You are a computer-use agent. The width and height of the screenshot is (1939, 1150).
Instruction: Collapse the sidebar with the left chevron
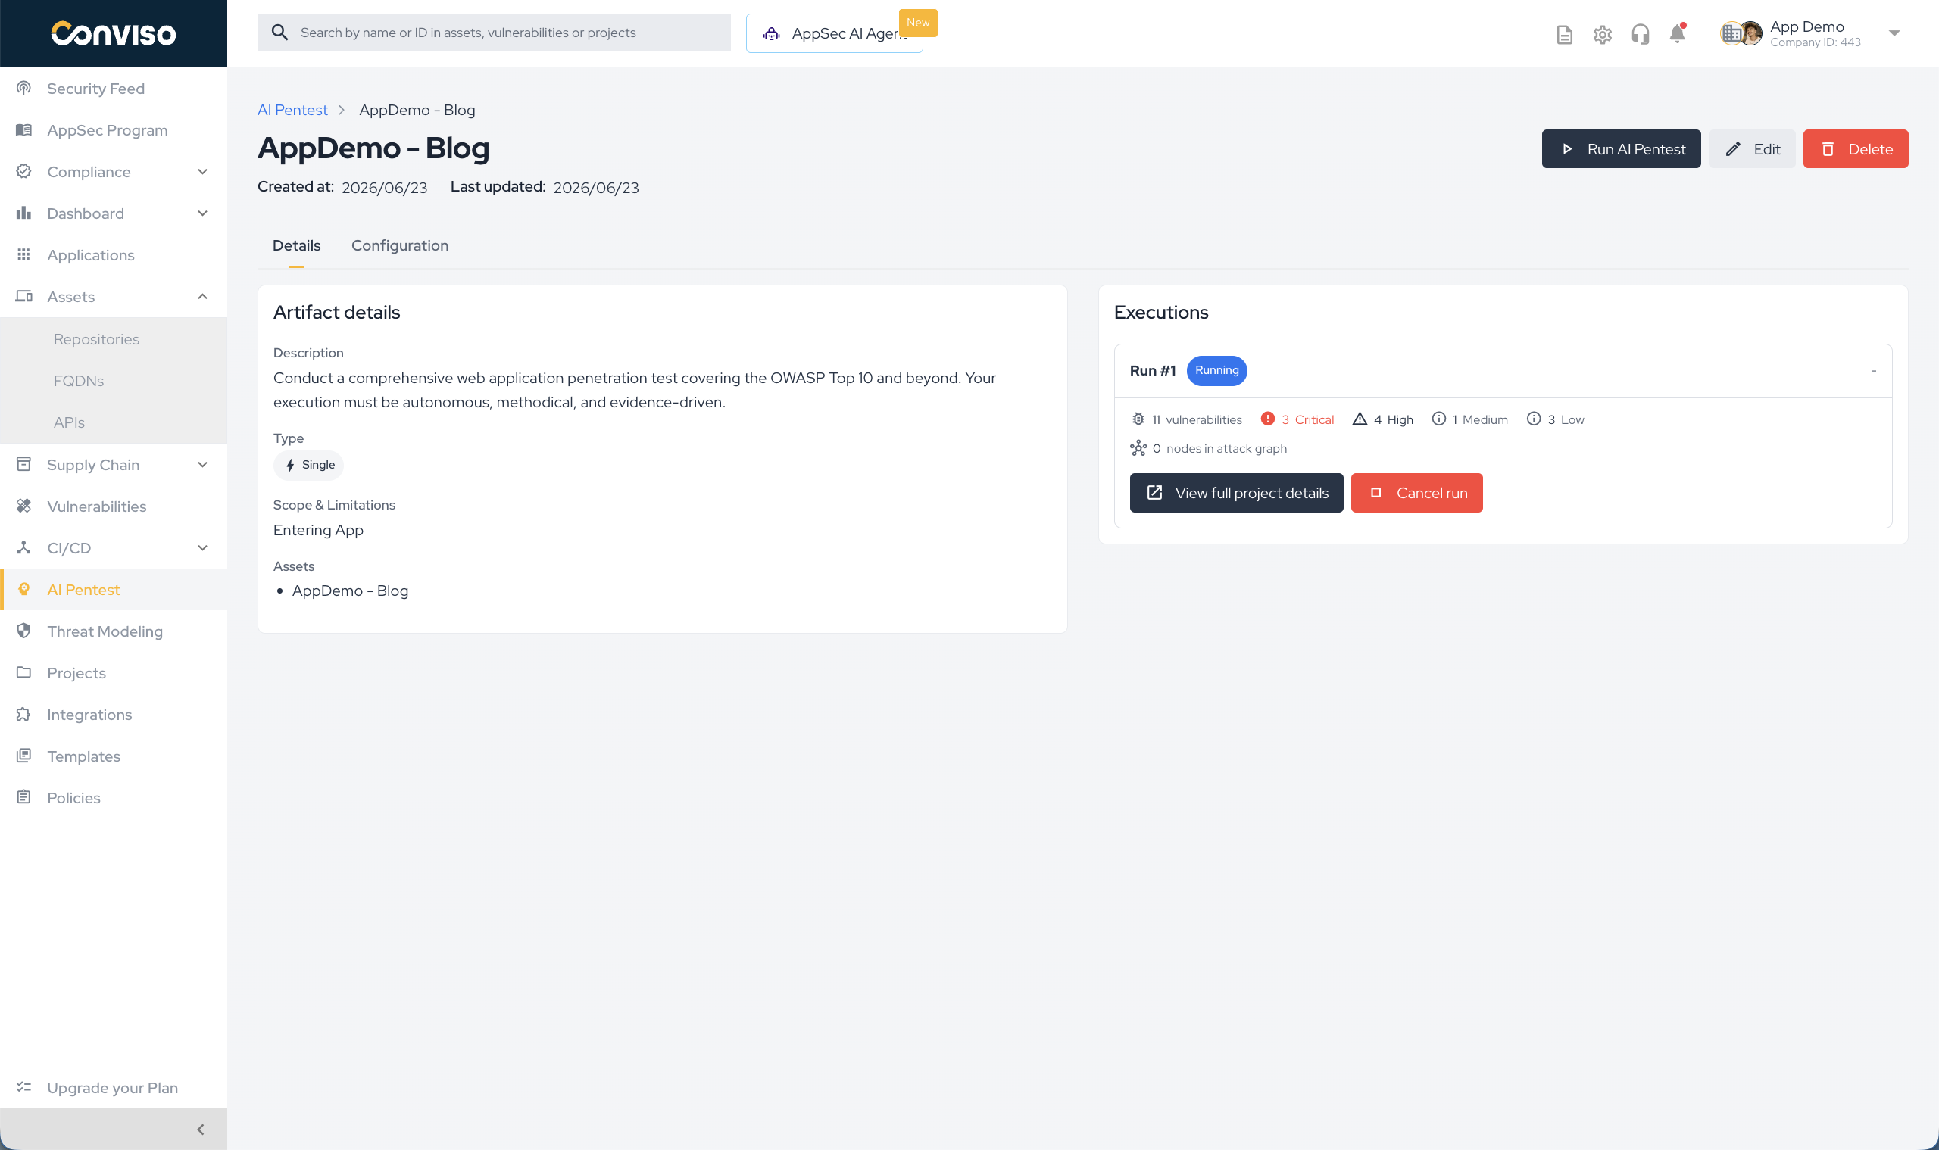tap(201, 1129)
